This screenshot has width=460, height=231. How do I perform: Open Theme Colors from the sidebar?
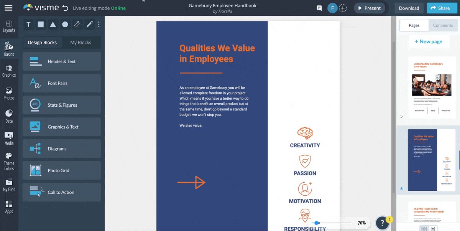[9, 161]
